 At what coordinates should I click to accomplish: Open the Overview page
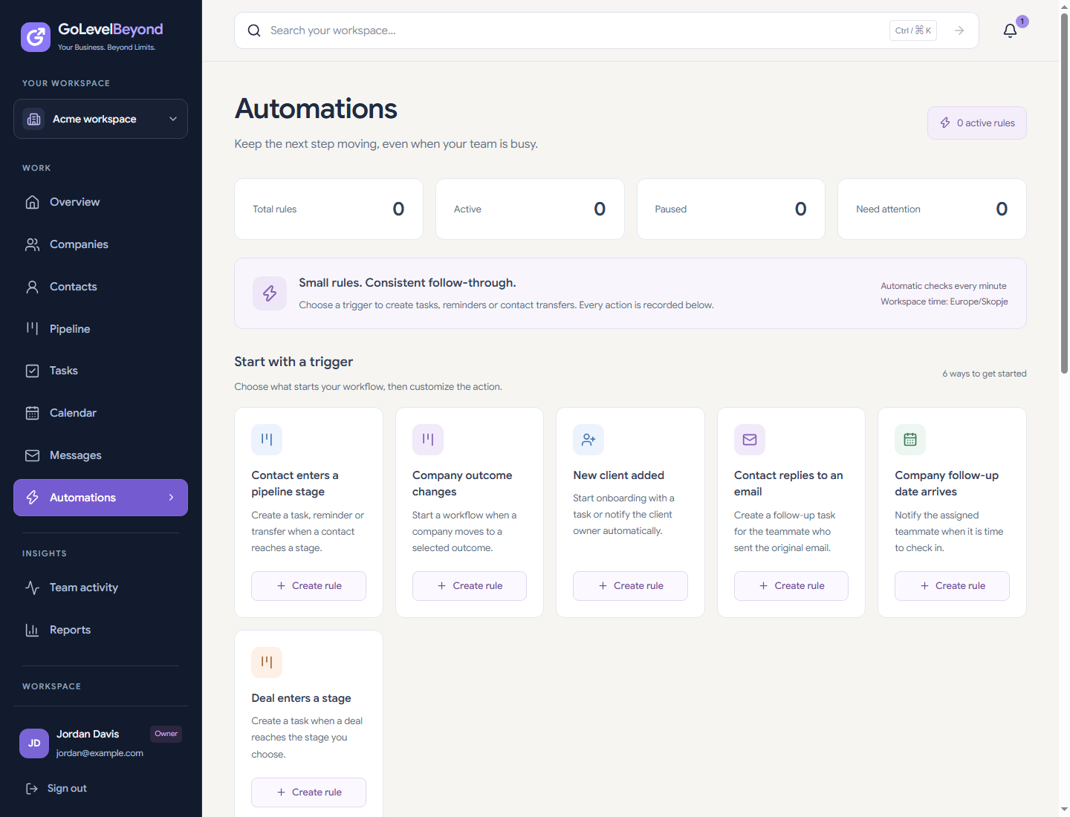pos(100,202)
